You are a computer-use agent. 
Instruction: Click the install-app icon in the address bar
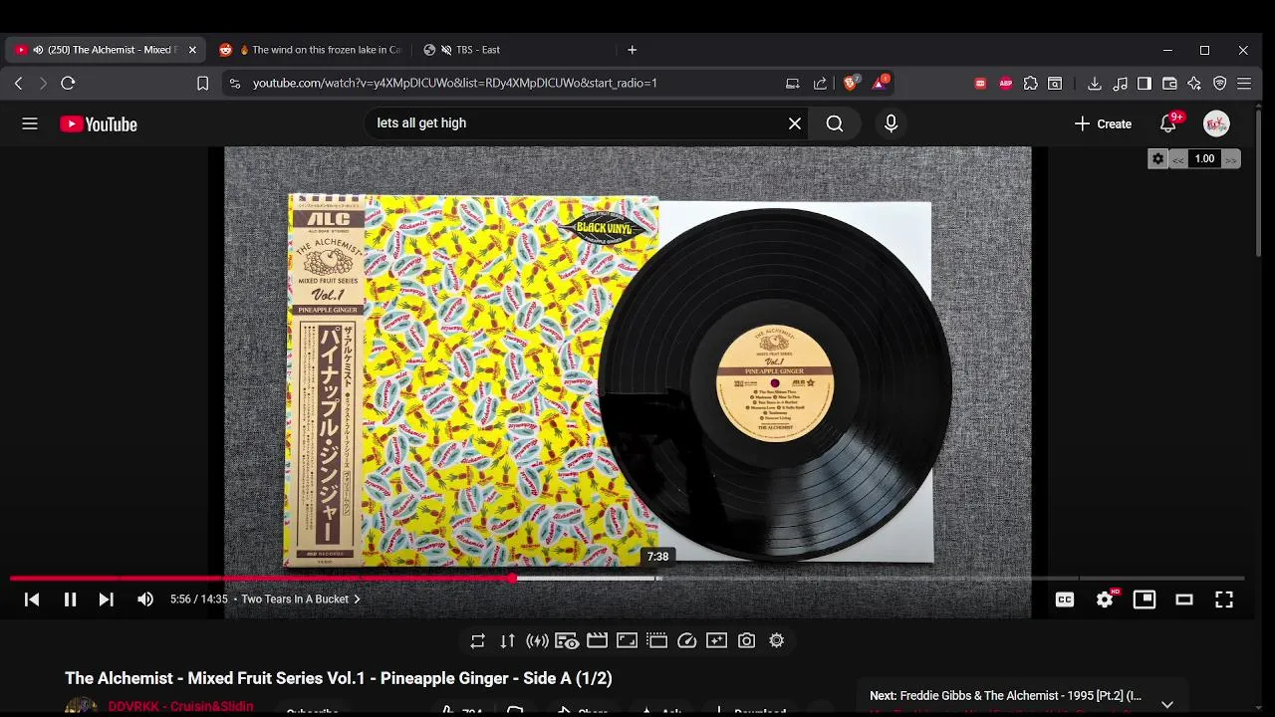(792, 84)
